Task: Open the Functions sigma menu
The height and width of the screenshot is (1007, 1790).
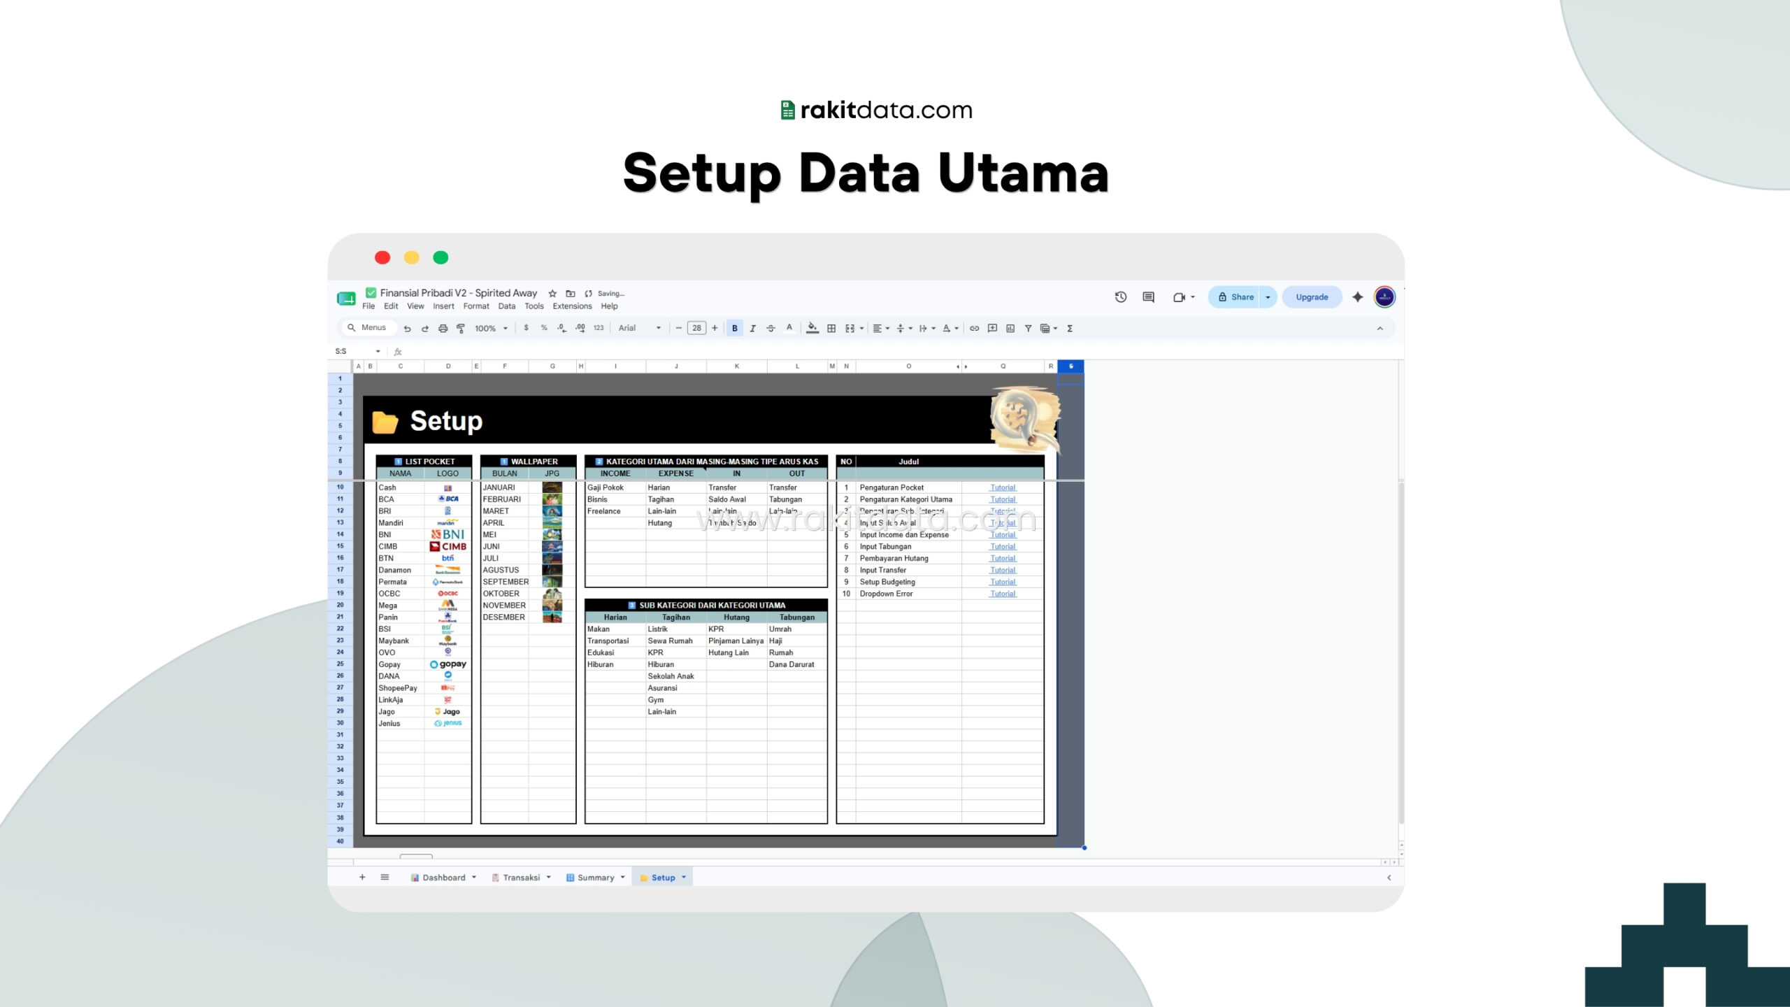Action: (1070, 328)
